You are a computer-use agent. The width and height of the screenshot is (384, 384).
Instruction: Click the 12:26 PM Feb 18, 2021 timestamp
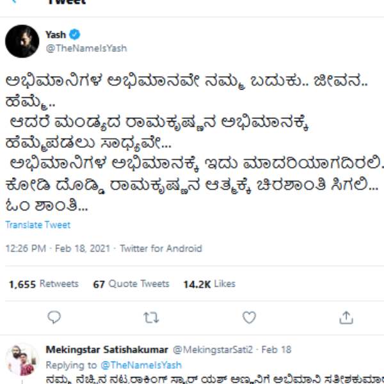point(58,248)
